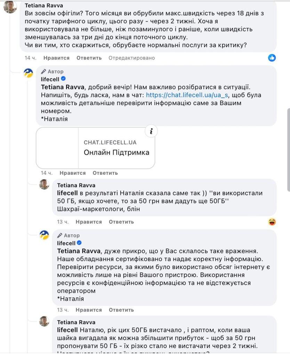Open the info icon on link preview
Image resolution: width=290 pixels, height=354 pixels.
[151, 131]
